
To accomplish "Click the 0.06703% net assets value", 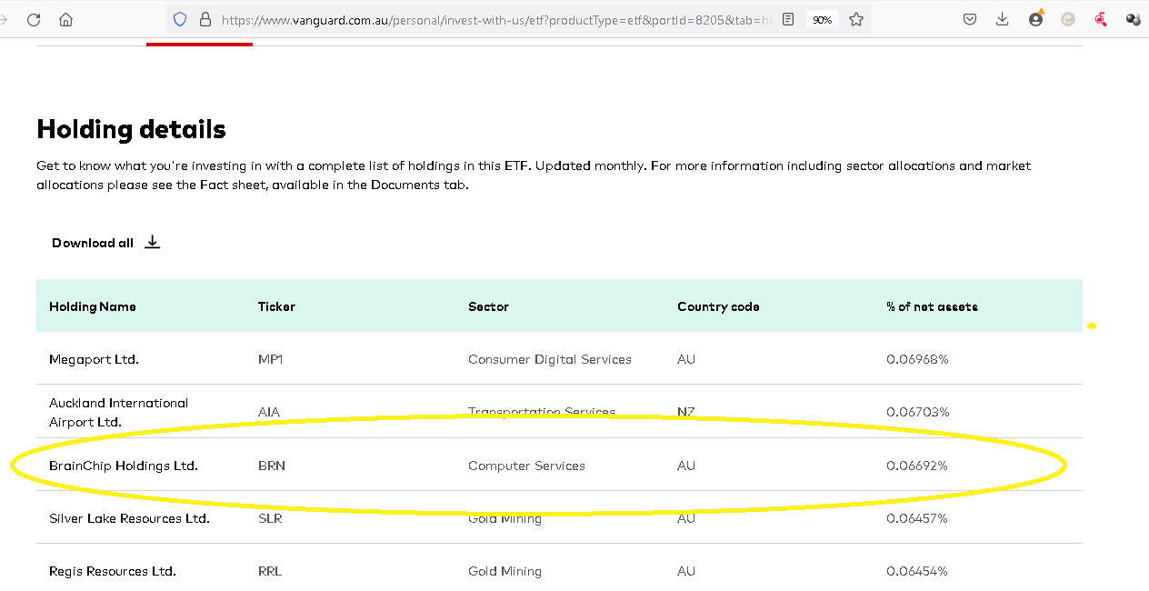I will pos(917,412).
